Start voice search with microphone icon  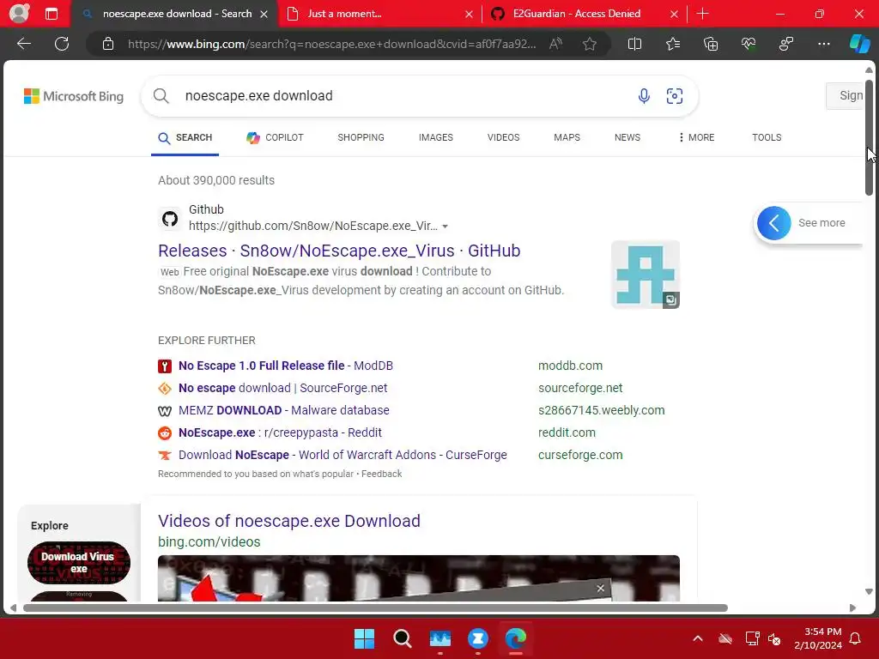[x=644, y=96]
